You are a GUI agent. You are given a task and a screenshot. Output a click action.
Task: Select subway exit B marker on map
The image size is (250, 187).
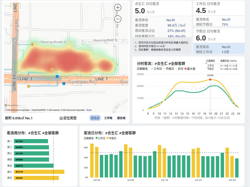coord(32,45)
